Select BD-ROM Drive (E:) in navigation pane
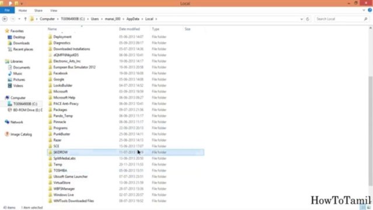 click(27, 110)
